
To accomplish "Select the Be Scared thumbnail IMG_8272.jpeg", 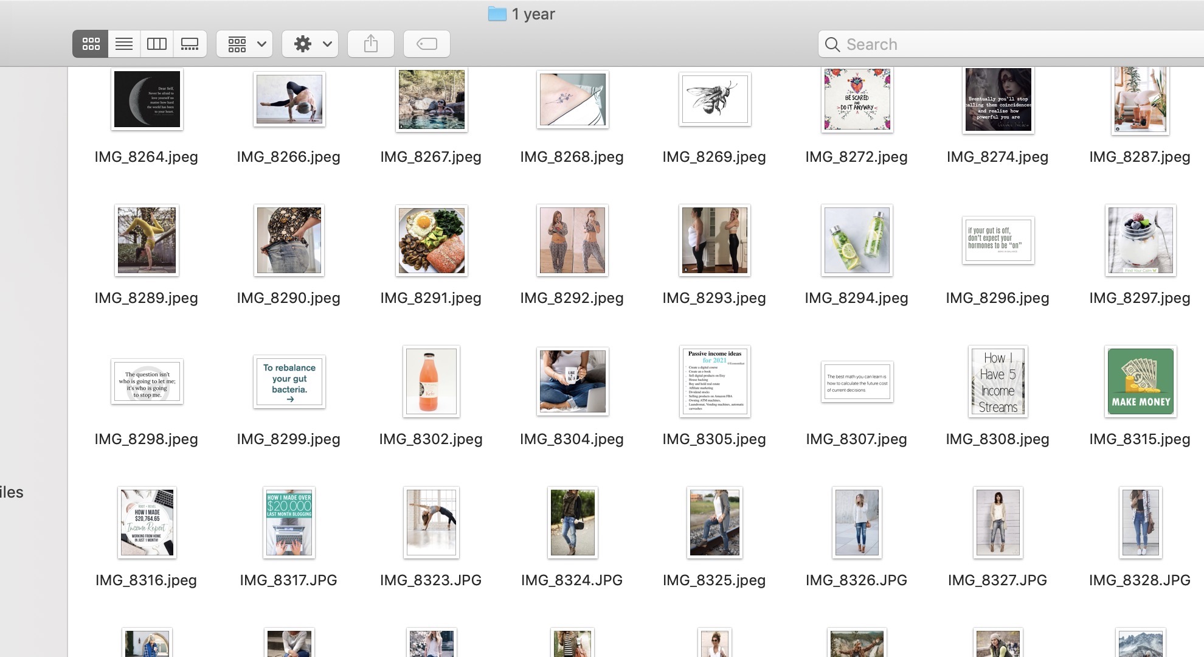I will pyautogui.click(x=857, y=99).
